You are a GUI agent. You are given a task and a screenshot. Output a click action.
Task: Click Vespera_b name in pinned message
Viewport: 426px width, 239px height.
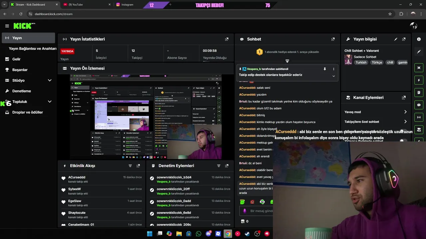coord(254,69)
